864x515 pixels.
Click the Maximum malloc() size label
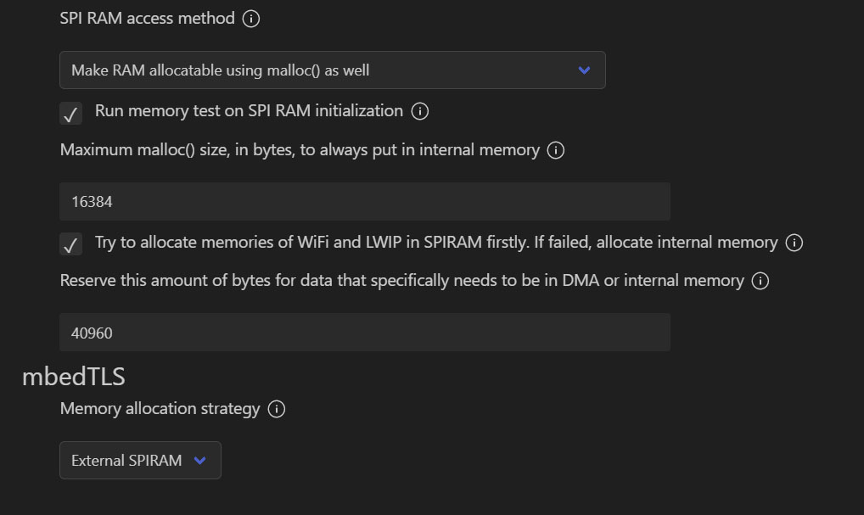pyautogui.click(x=302, y=149)
